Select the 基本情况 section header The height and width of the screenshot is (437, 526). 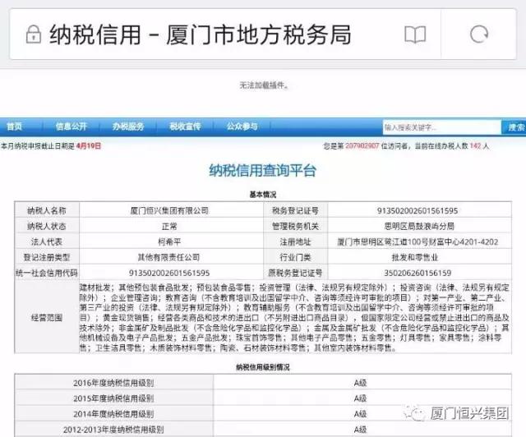click(262, 195)
